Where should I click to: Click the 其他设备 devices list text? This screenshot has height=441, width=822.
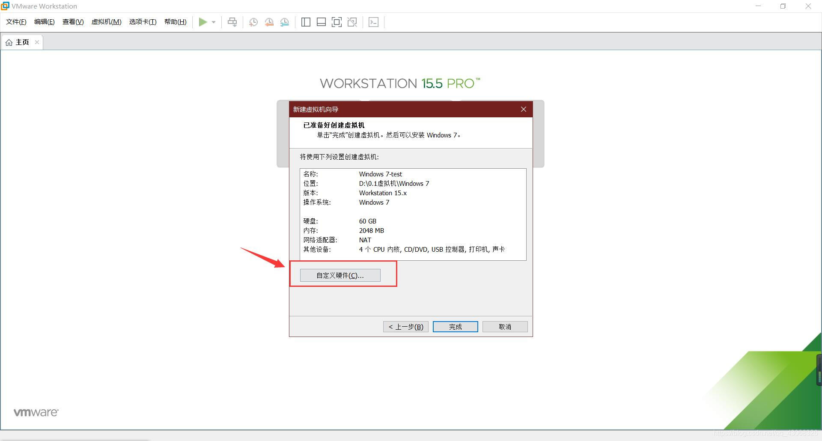(x=432, y=250)
